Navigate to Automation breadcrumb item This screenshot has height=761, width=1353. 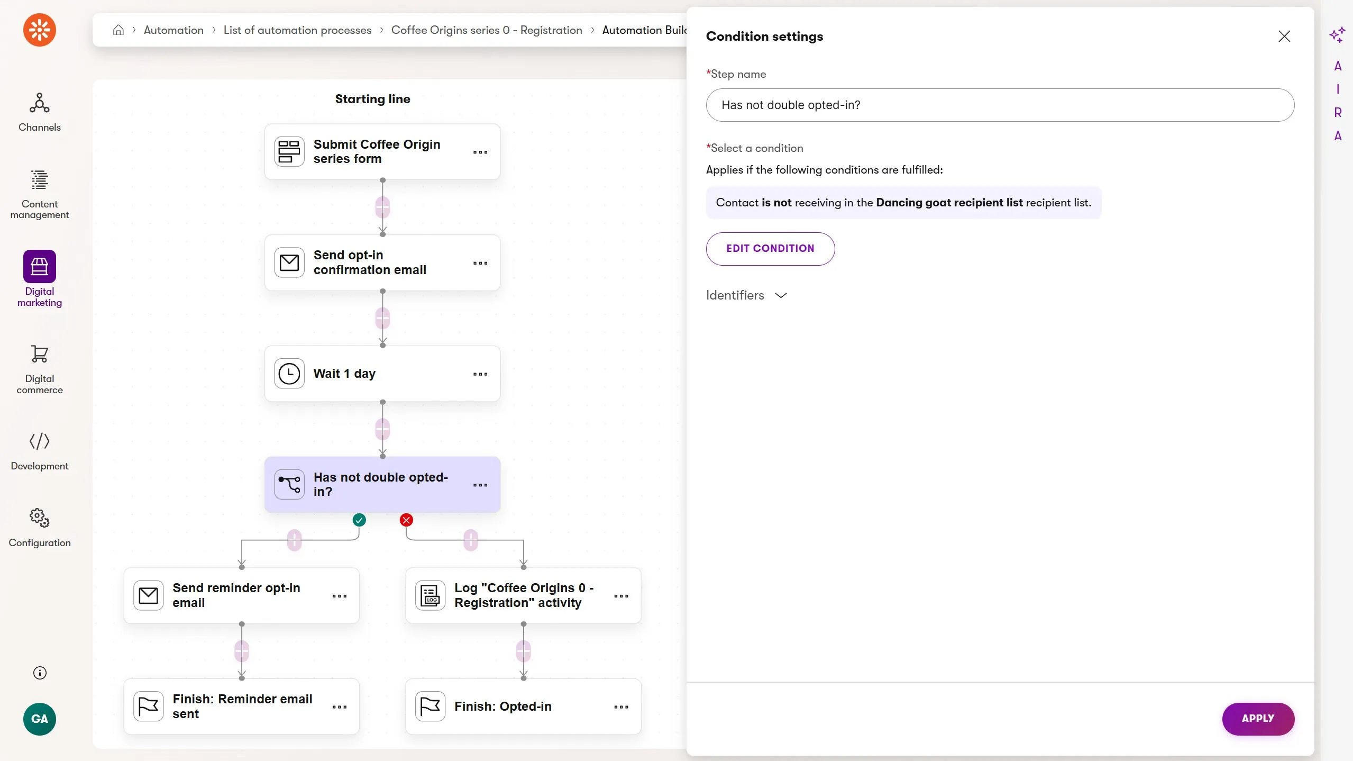[173, 30]
